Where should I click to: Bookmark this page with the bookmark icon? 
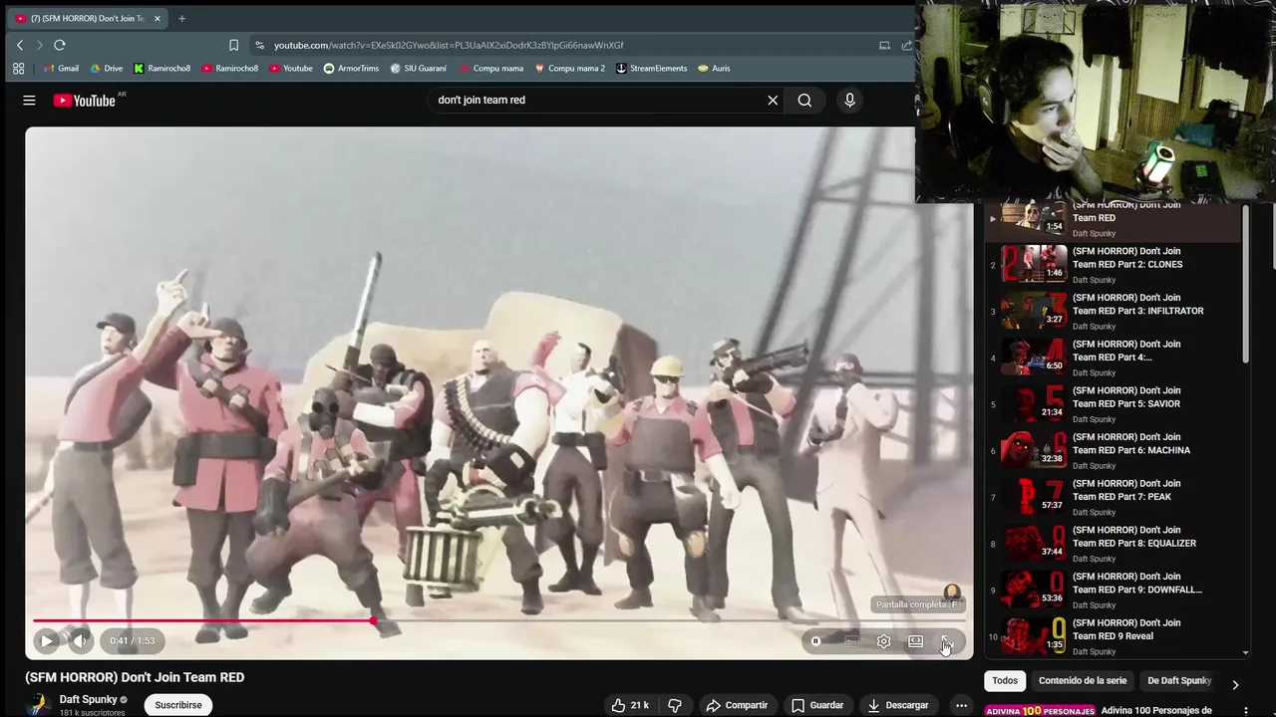(x=233, y=45)
